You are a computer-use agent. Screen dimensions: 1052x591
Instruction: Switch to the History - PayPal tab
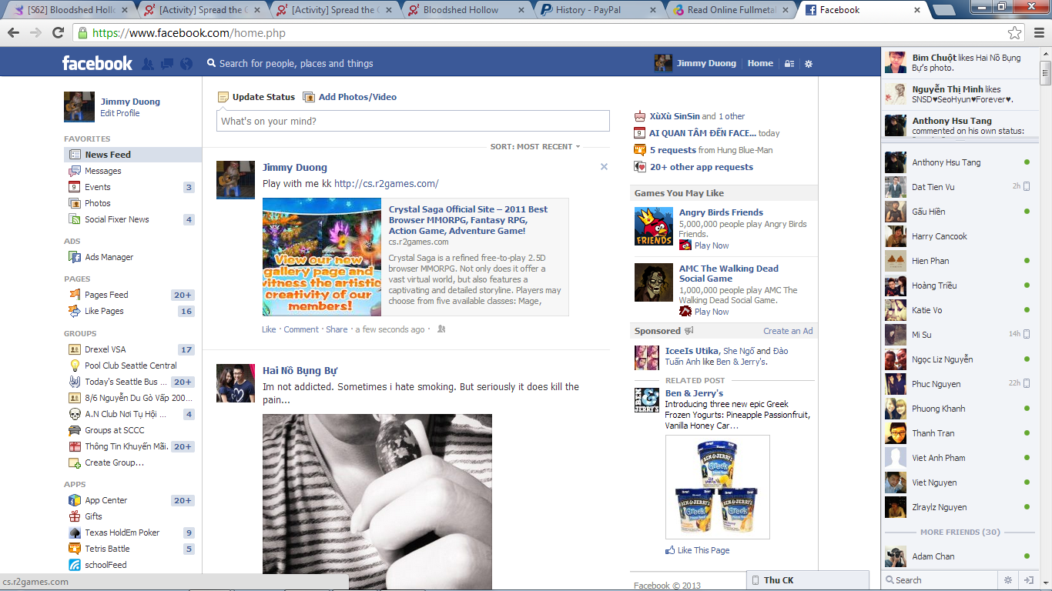tap(597, 10)
